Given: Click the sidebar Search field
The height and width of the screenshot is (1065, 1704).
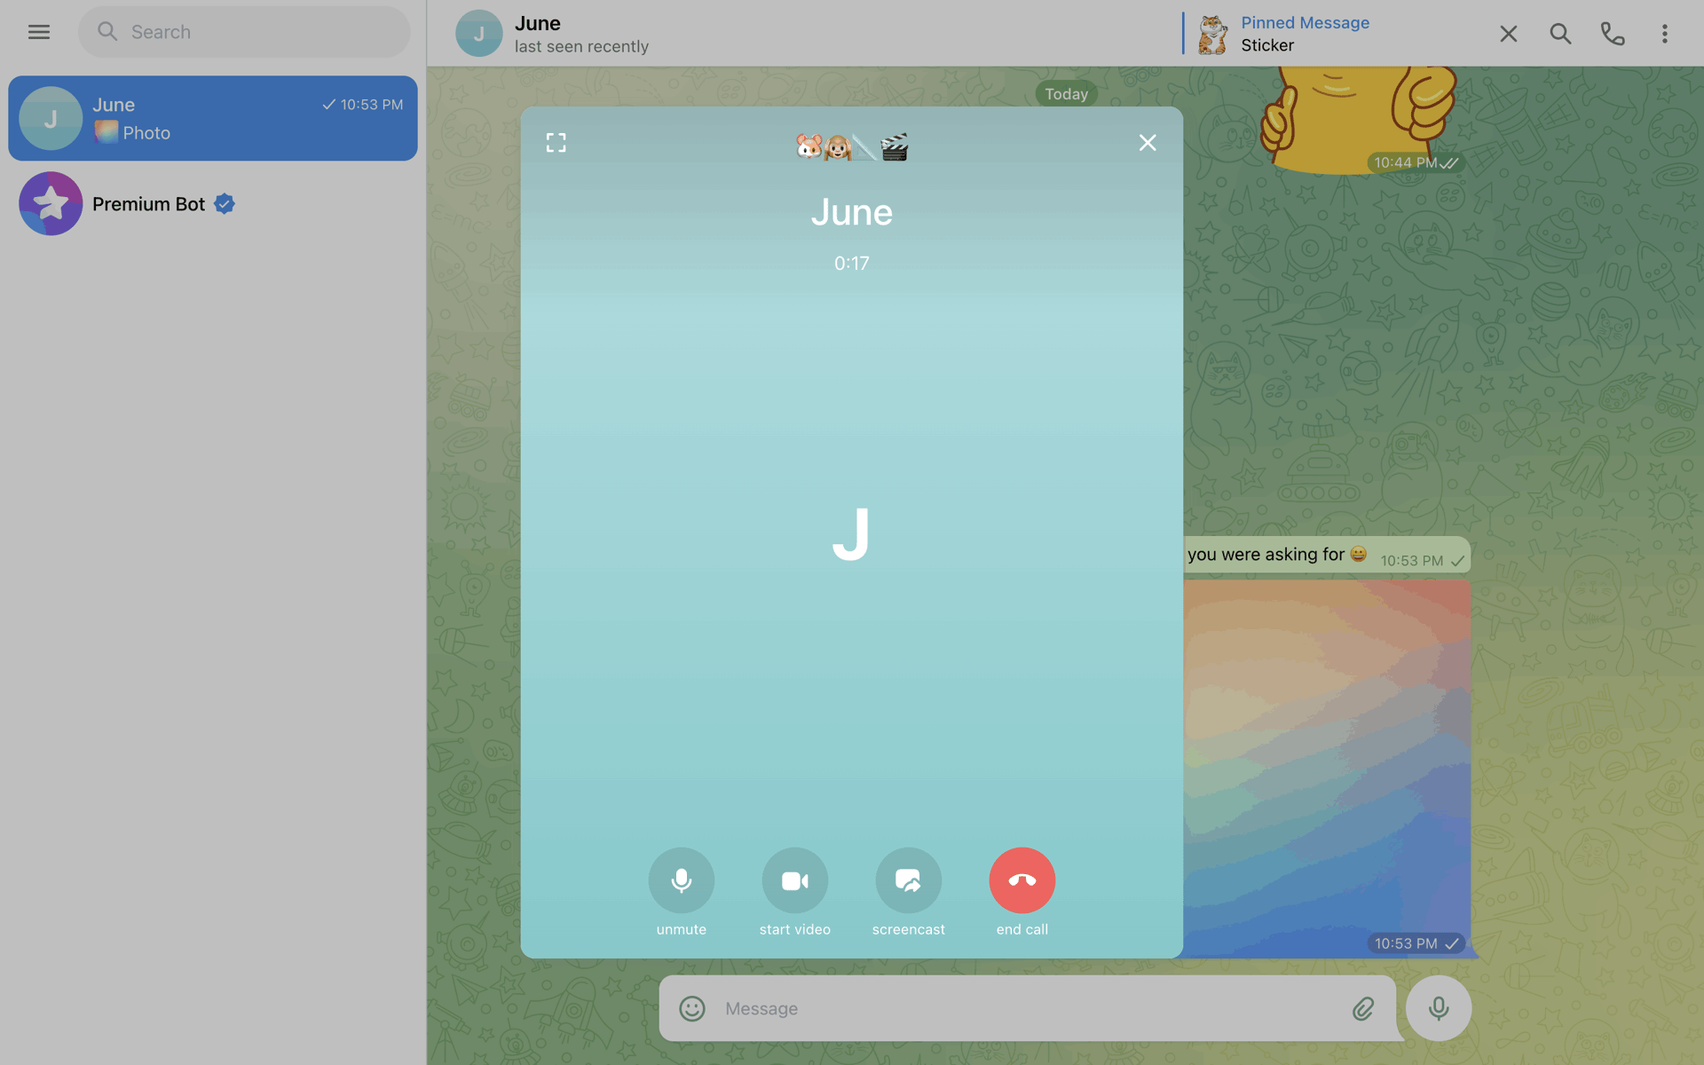Looking at the screenshot, I should 244,32.
